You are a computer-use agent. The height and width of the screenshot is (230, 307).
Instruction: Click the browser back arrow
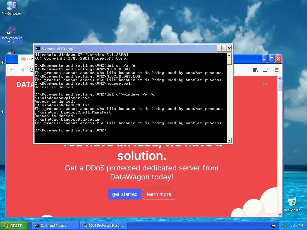coord(12,70)
